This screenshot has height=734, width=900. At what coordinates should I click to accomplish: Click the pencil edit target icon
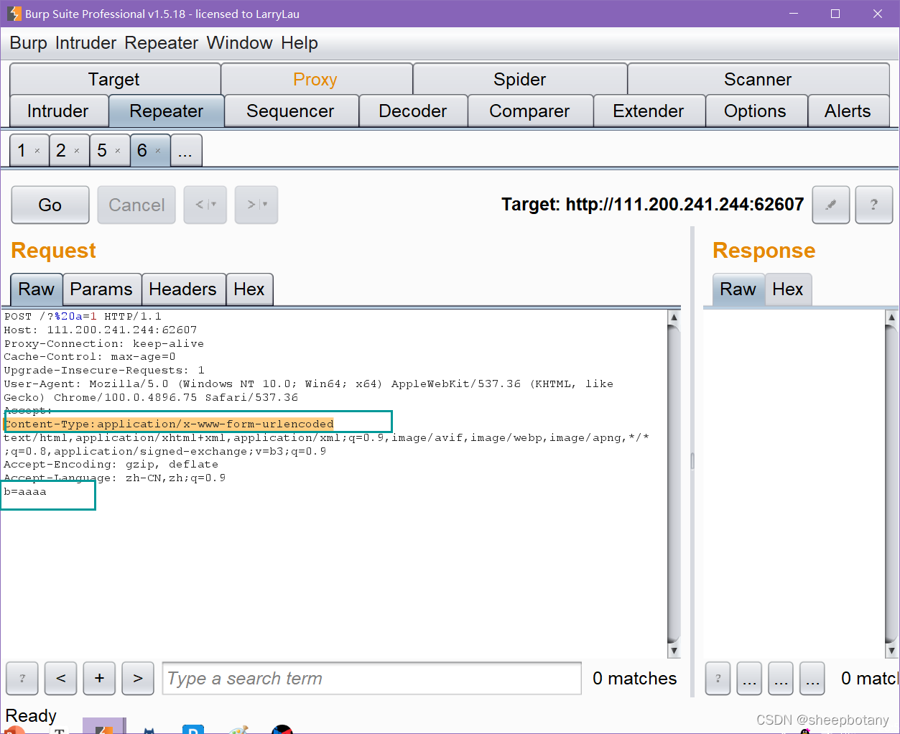tap(831, 205)
